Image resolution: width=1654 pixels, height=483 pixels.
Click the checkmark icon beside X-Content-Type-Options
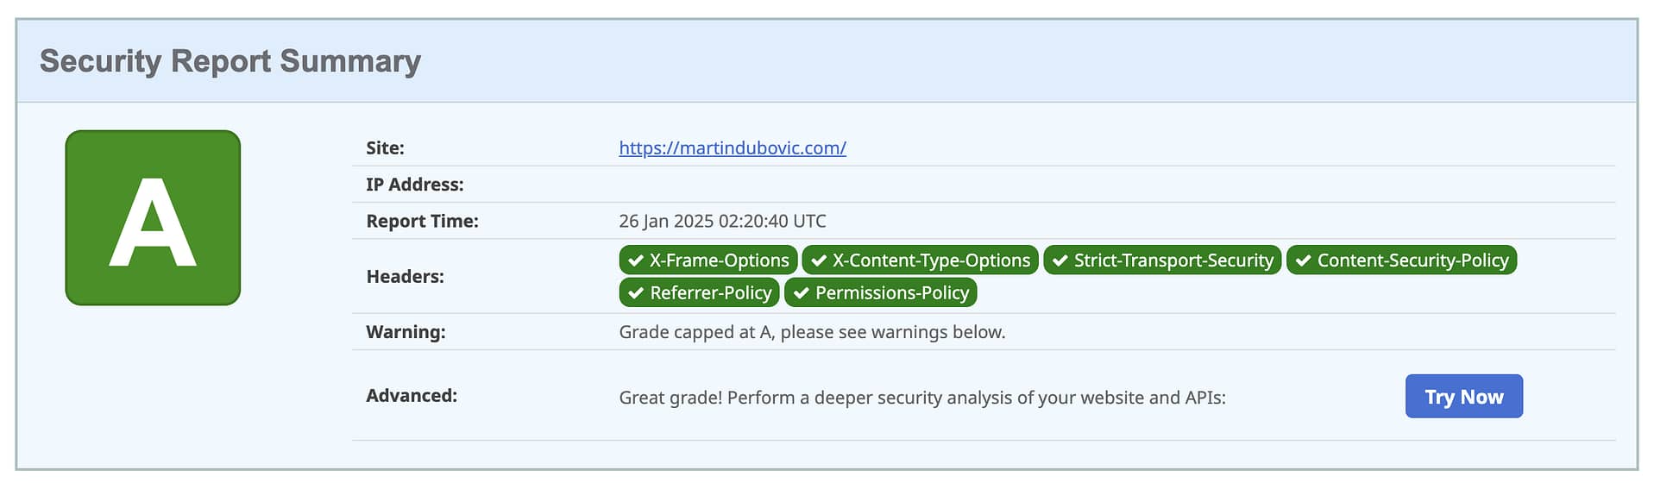pos(819,260)
